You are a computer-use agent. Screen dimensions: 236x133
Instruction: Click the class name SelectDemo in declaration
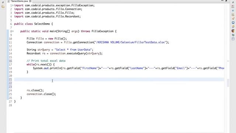42,24
